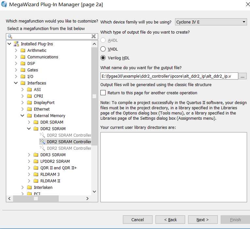Click the Installed Plug-Ins tree icon
Screen dimensions: 250x229
tap(16, 44)
